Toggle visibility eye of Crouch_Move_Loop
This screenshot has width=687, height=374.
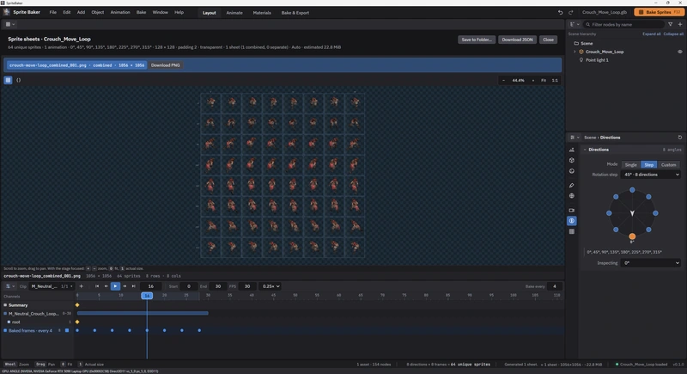680,52
